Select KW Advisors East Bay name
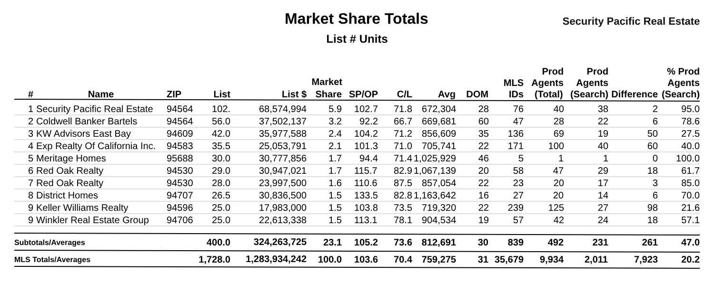 (83, 133)
